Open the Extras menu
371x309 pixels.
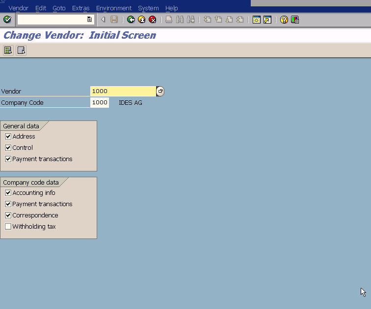[x=80, y=8]
